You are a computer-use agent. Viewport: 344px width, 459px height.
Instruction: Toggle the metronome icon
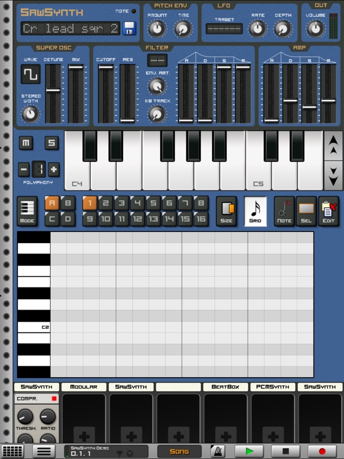click(217, 451)
